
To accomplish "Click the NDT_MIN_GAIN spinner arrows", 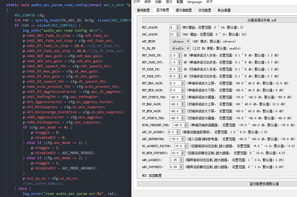I will coord(183,90).
